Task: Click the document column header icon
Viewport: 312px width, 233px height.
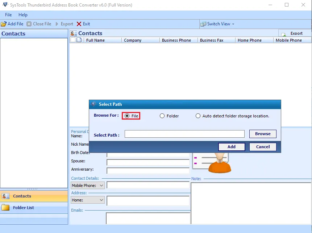Action: tap(79, 40)
